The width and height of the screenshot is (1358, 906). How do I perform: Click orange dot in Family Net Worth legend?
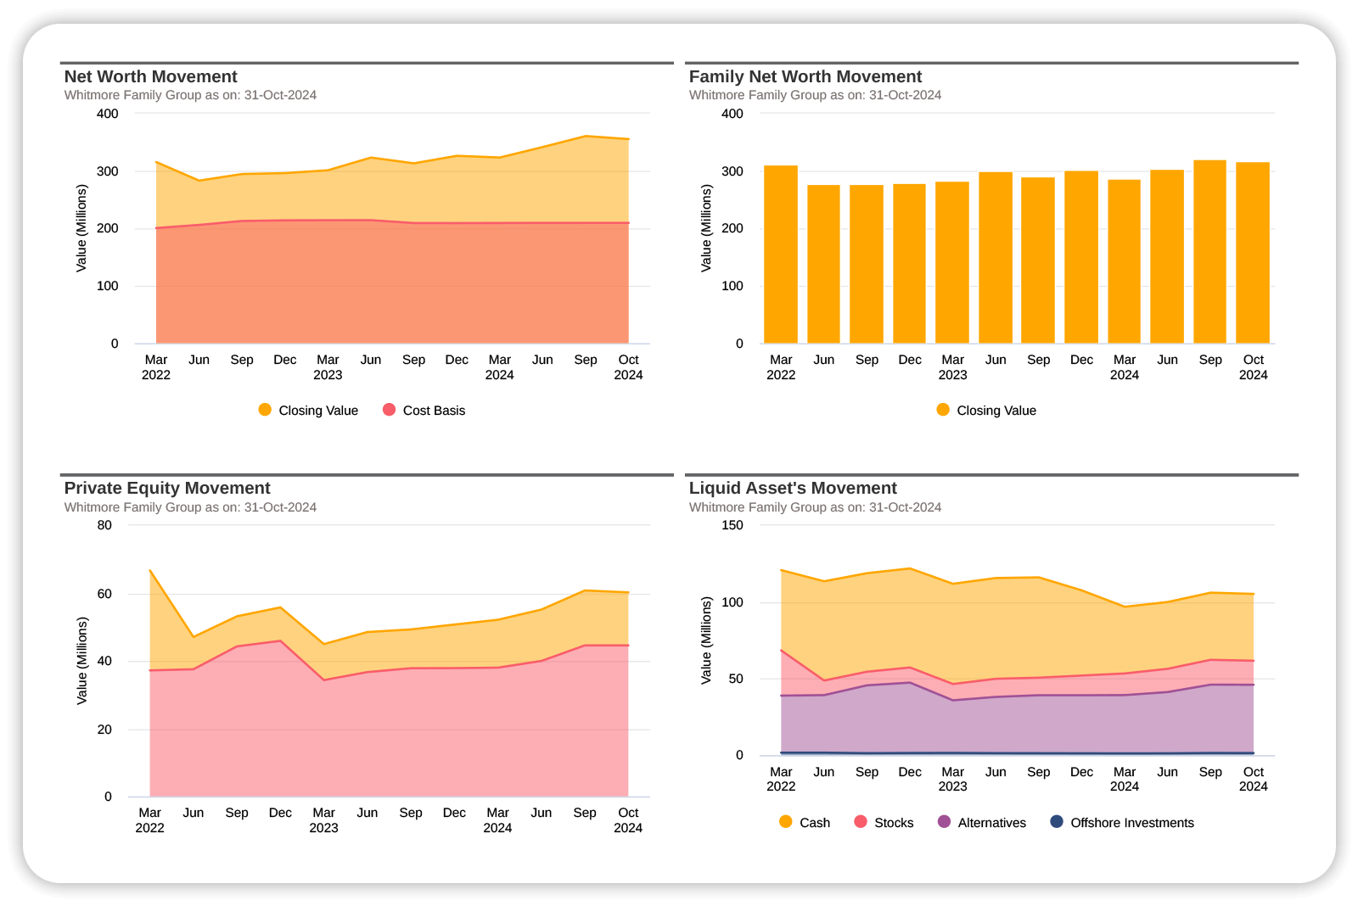tap(943, 410)
